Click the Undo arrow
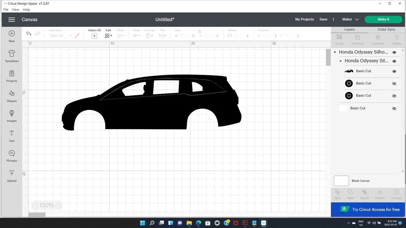The image size is (406, 228). point(28,33)
